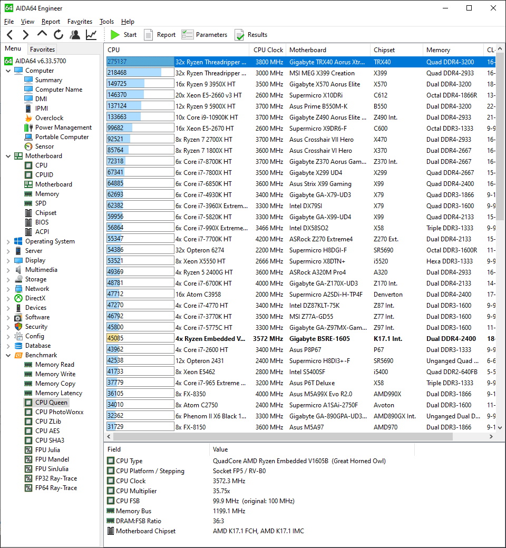Sort by Motherboard column header
The height and width of the screenshot is (548, 506).
coord(328,50)
